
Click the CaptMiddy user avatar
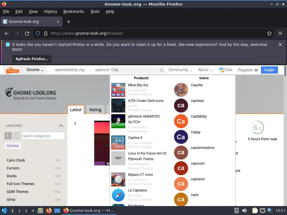[181, 121]
